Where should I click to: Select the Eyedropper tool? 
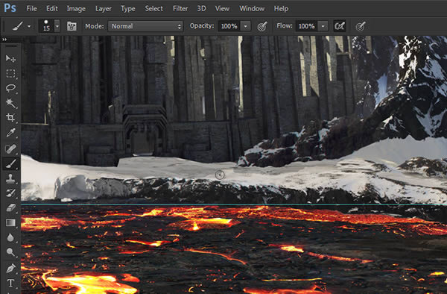[x=10, y=133]
